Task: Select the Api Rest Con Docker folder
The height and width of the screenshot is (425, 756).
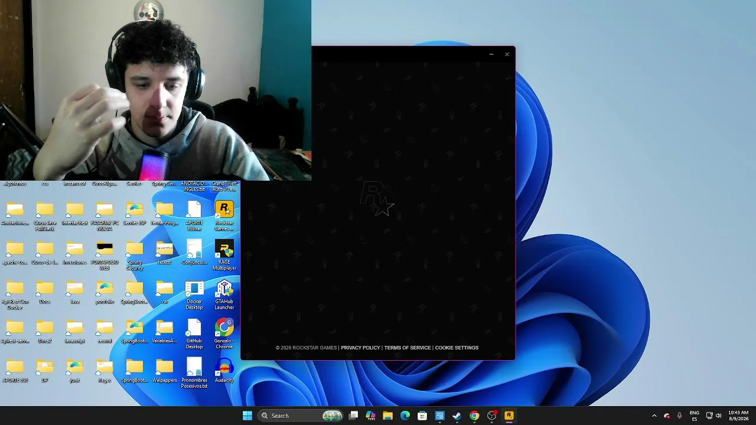Action: click(15, 295)
